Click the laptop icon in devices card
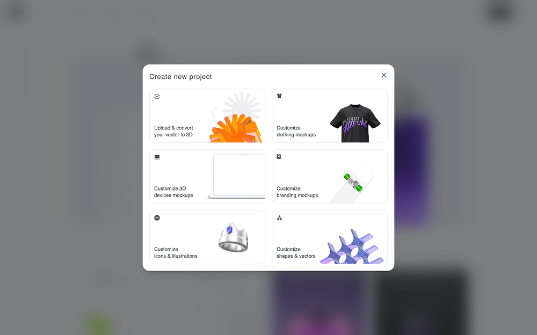 point(157,157)
